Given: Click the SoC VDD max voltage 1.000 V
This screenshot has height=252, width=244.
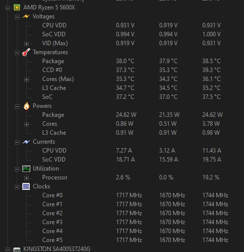Looking at the screenshot, I should pyautogui.click(x=211, y=34).
